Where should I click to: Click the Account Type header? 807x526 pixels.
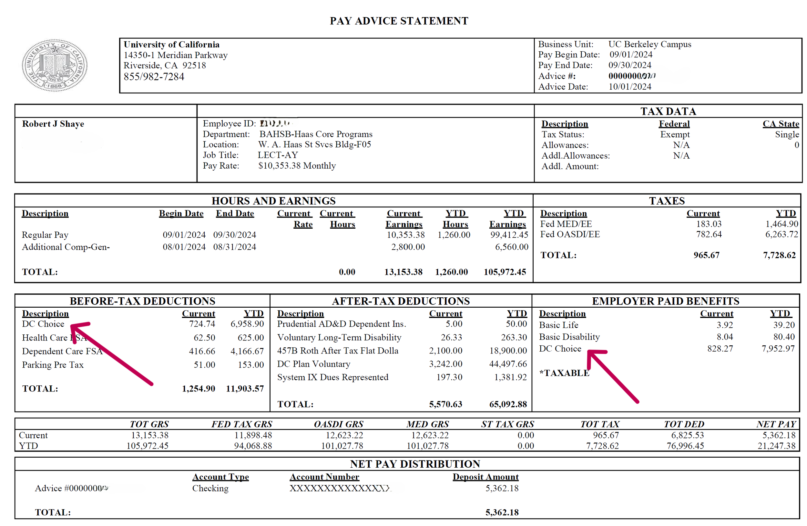tap(220, 477)
